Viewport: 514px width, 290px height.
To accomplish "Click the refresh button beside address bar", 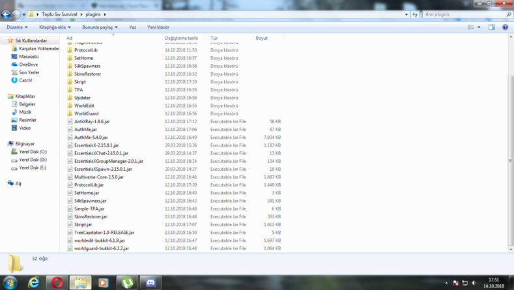I will [x=415, y=14].
